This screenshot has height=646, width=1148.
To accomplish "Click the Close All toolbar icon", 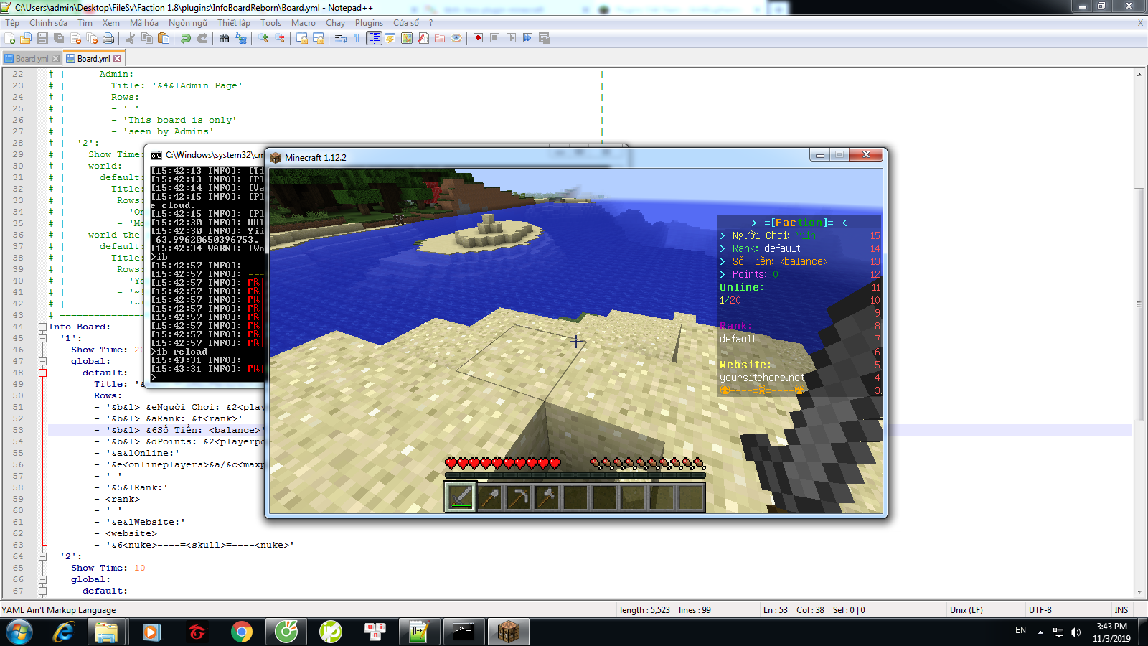I will click(x=92, y=38).
